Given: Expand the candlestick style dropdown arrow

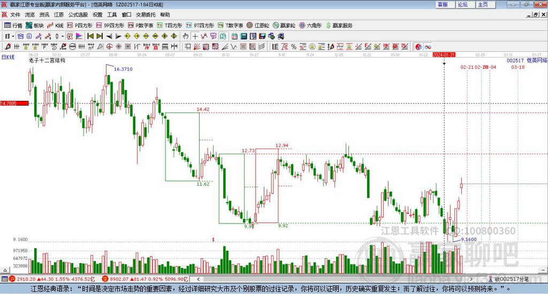Looking at the screenshot, I should point(63,36).
